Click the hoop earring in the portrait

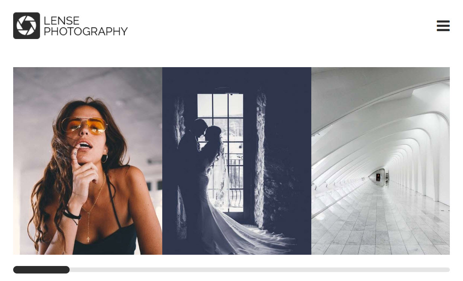point(104,158)
